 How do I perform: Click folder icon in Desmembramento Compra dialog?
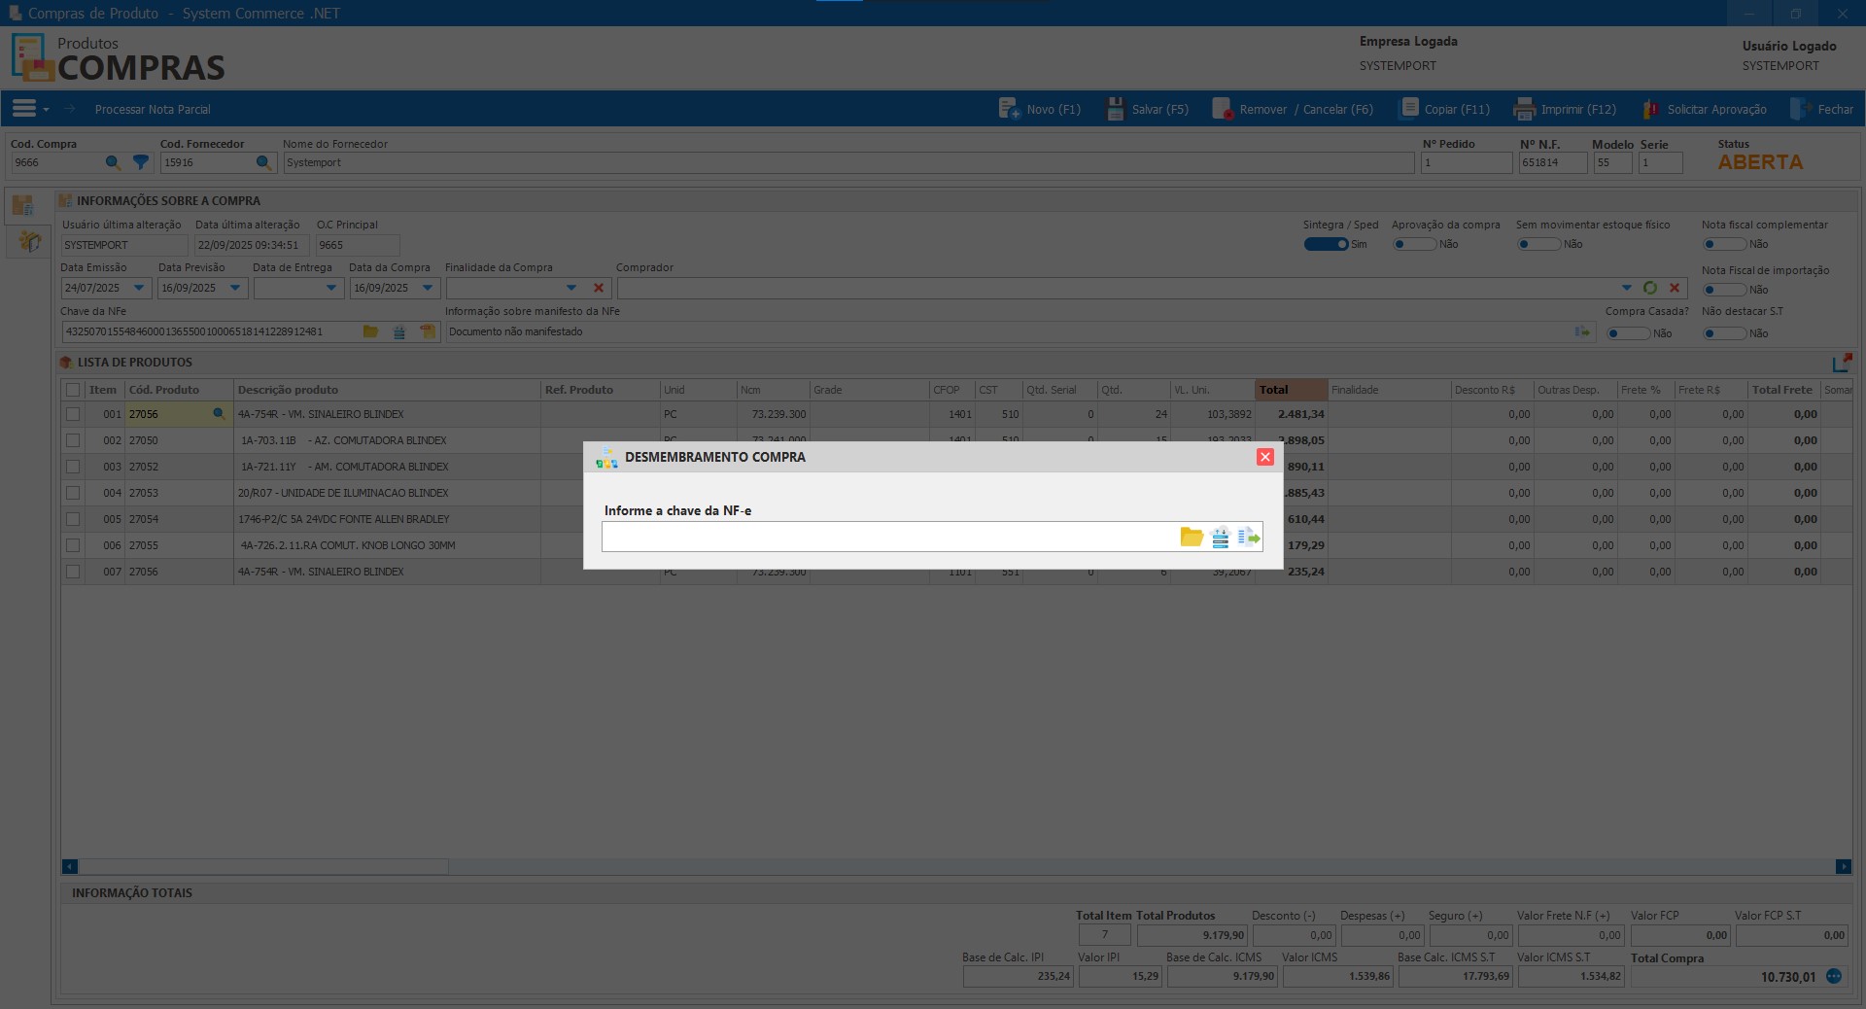(x=1191, y=537)
